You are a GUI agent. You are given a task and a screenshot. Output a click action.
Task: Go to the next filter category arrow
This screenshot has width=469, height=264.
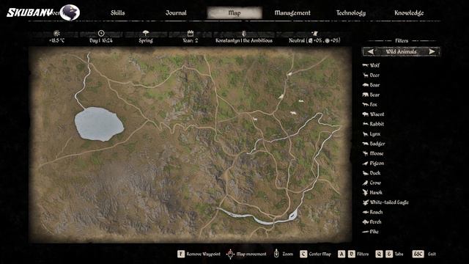tap(432, 51)
